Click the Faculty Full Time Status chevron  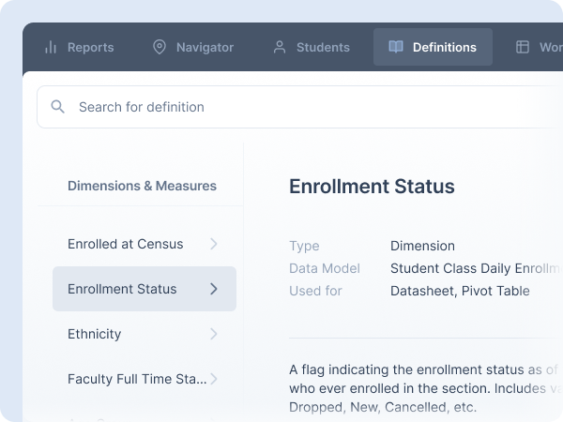(x=214, y=379)
